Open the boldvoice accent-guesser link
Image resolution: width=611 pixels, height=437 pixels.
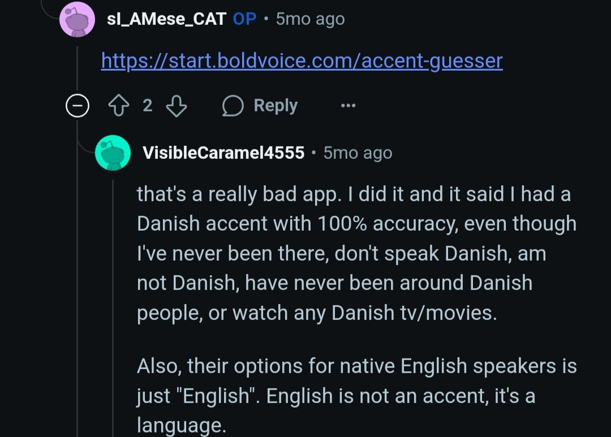pos(302,60)
